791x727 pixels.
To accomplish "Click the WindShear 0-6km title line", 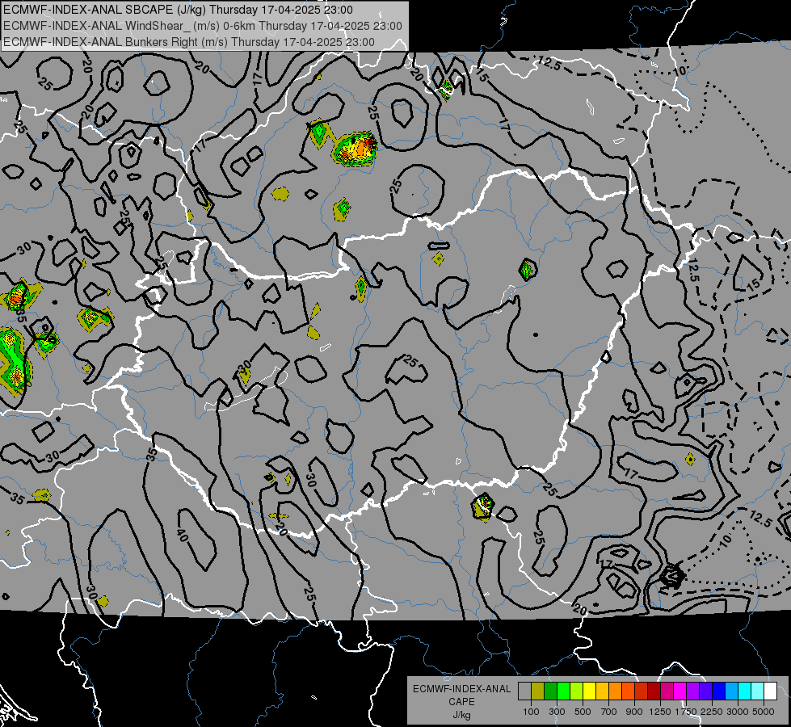I will point(202,26).
